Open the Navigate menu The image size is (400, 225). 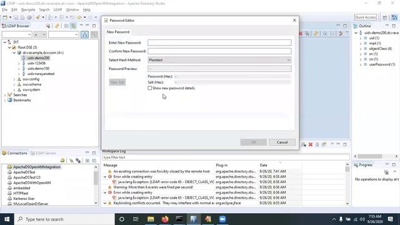coord(28,10)
